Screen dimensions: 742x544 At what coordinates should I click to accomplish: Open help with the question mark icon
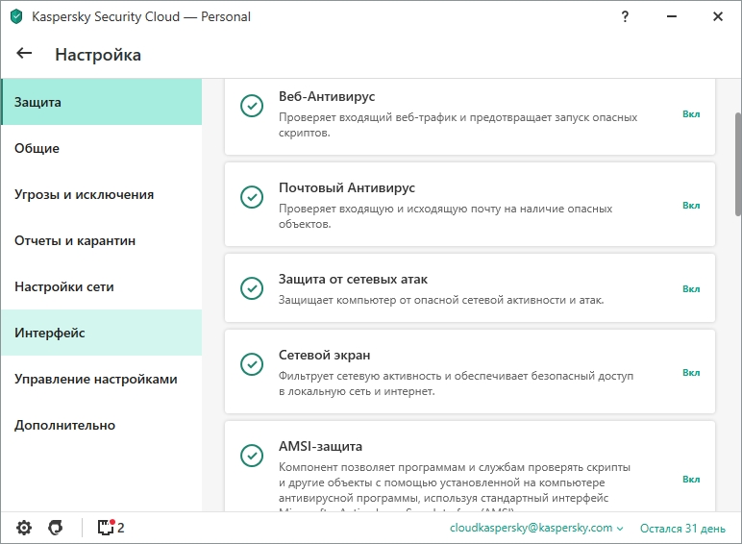(625, 17)
